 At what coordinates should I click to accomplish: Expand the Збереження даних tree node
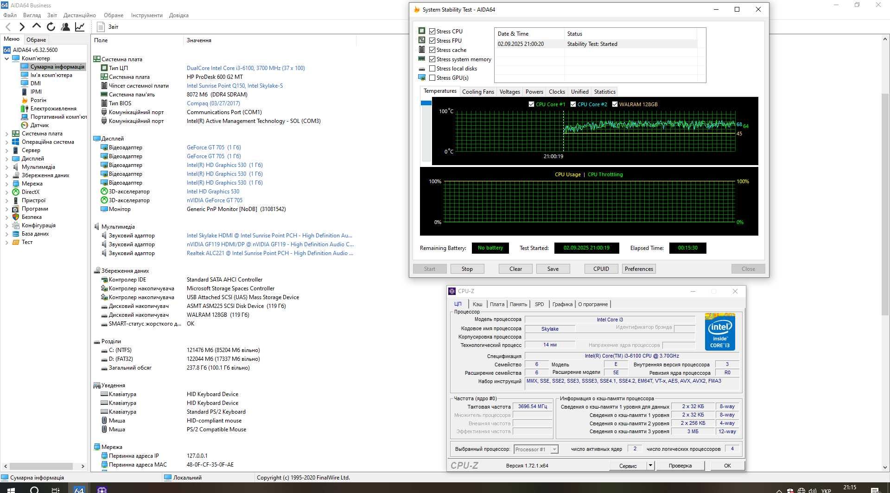[x=6, y=175]
